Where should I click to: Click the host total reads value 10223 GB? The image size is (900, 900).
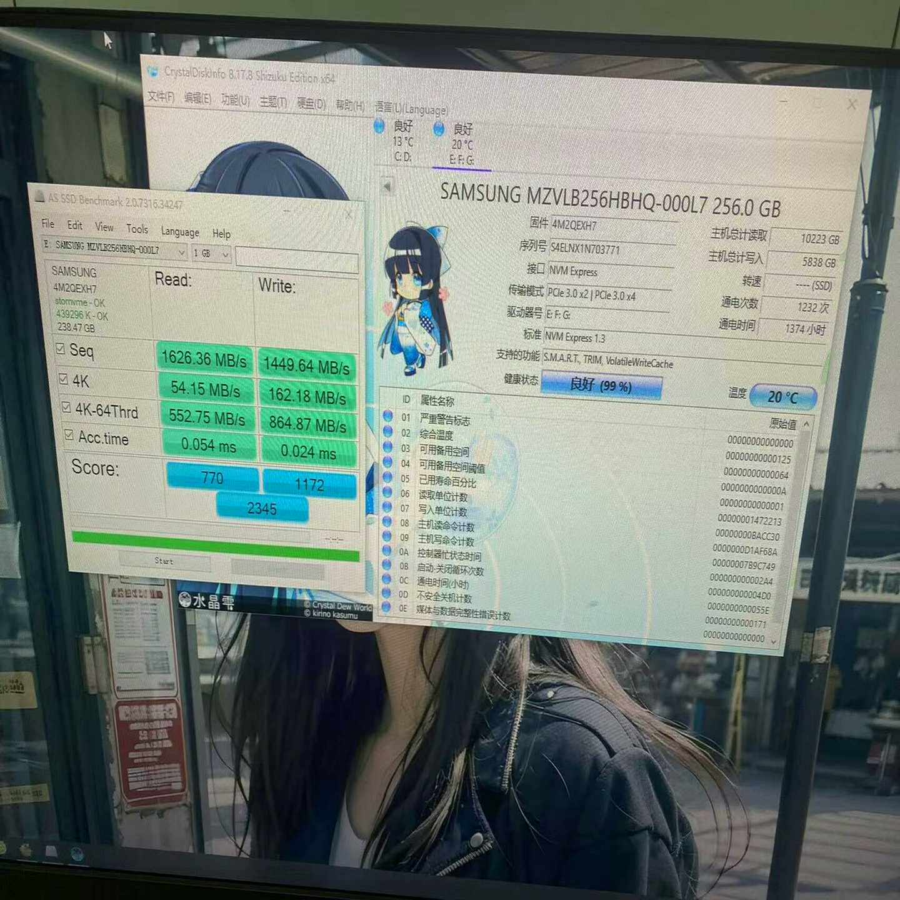807,238
